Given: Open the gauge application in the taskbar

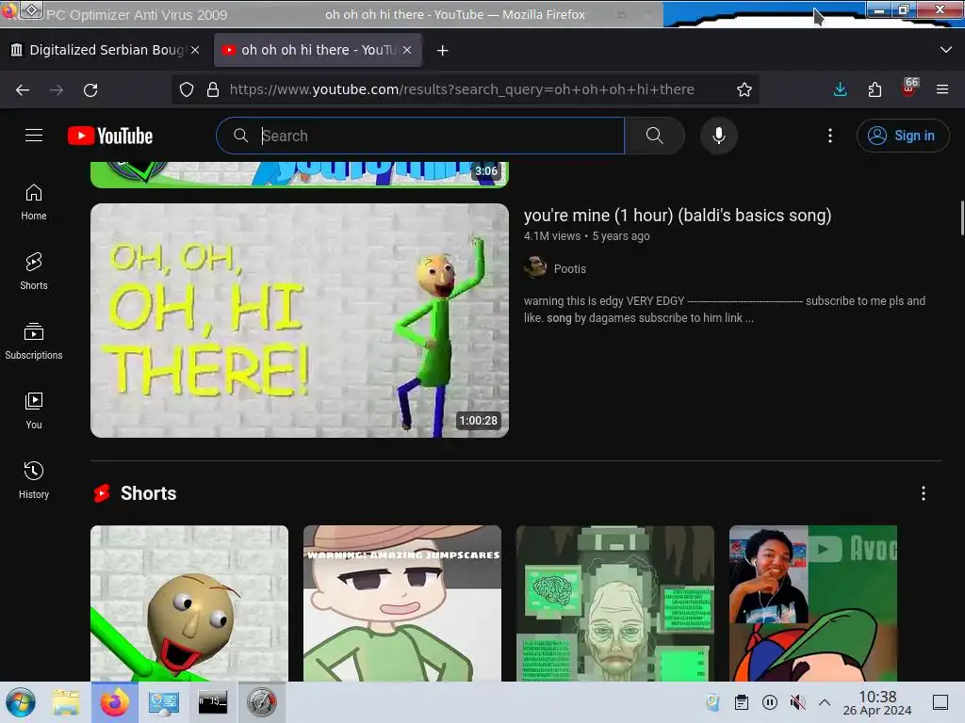Looking at the screenshot, I should tap(262, 702).
